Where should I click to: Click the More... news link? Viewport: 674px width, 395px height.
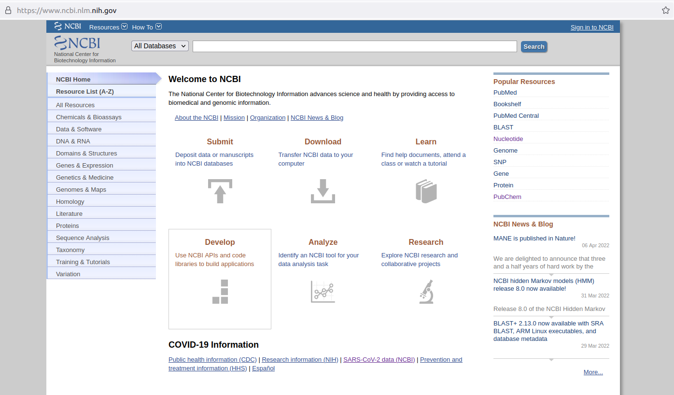[x=593, y=372]
